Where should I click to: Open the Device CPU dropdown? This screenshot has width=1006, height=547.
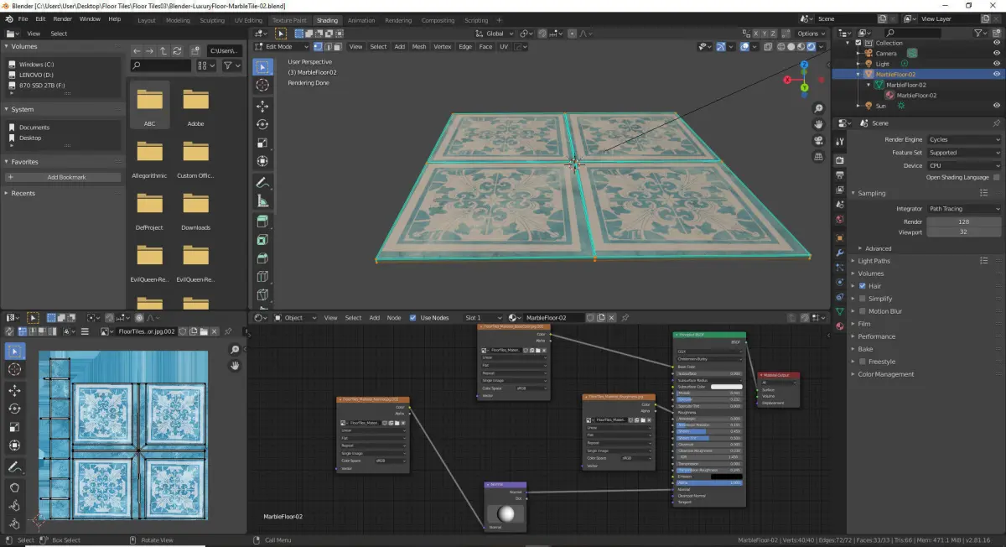964,165
